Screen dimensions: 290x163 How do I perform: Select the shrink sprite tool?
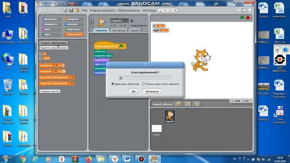[x=175, y=10]
